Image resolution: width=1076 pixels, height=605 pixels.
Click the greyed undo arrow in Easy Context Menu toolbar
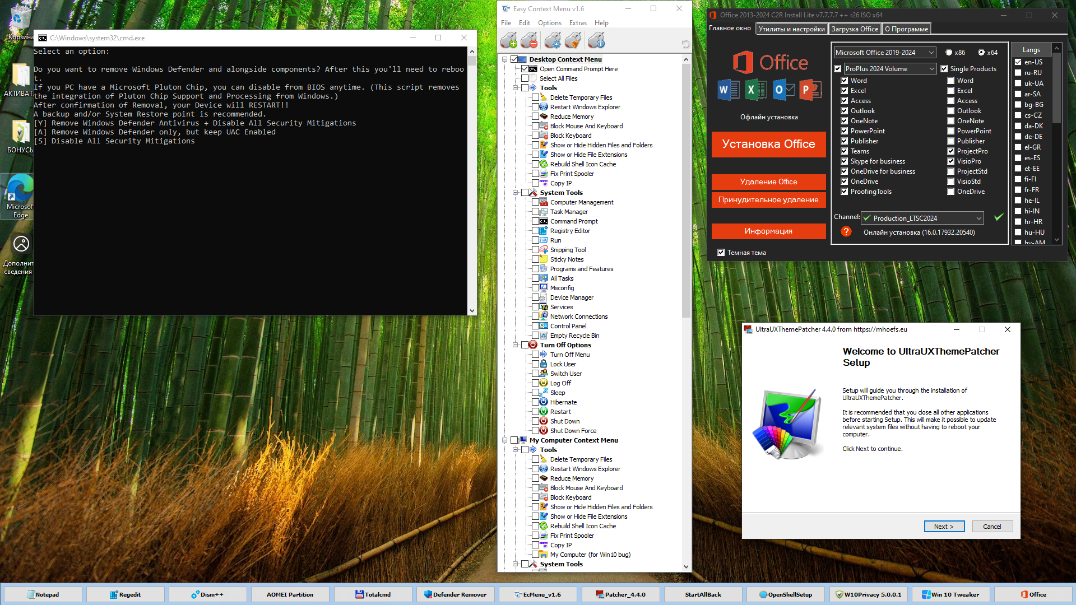685,44
